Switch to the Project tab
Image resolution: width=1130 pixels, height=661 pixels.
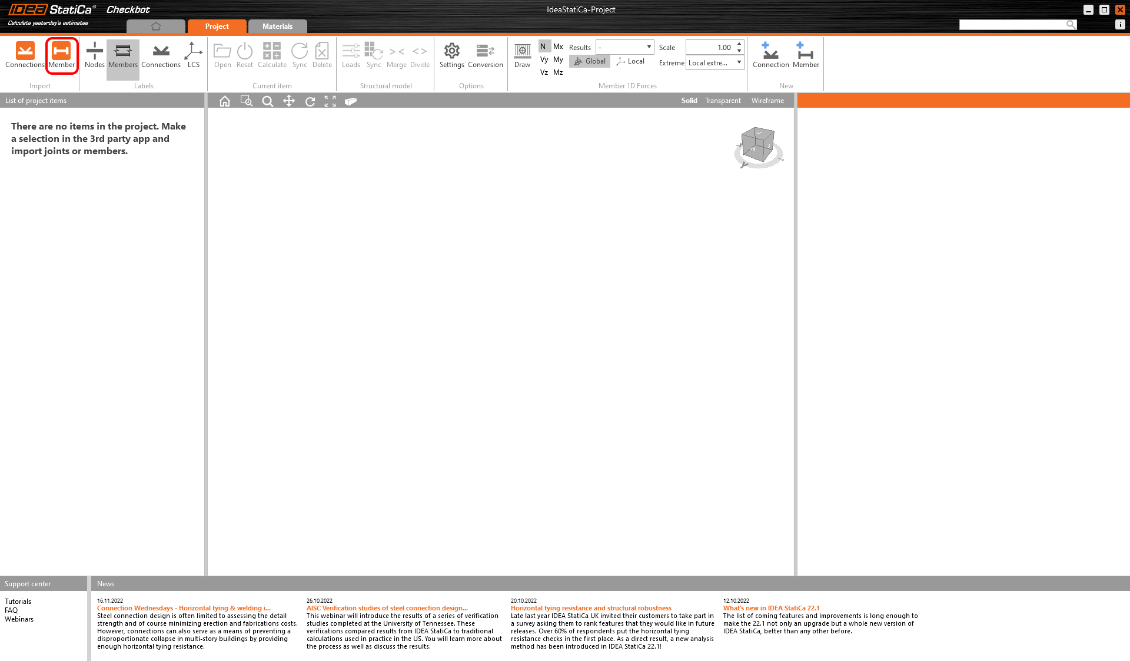pyautogui.click(x=217, y=26)
